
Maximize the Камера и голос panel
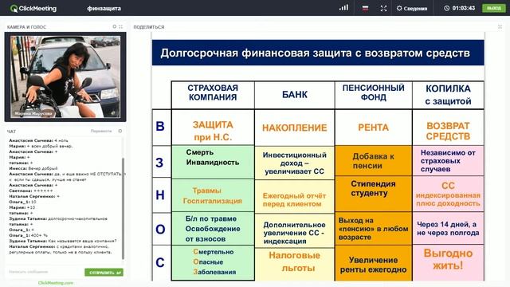(x=120, y=26)
